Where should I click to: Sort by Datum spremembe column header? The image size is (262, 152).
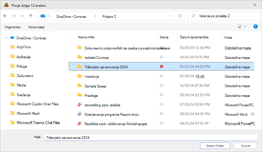click(194, 37)
